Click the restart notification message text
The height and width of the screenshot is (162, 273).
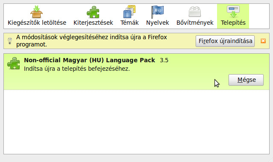tap(91, 41)
